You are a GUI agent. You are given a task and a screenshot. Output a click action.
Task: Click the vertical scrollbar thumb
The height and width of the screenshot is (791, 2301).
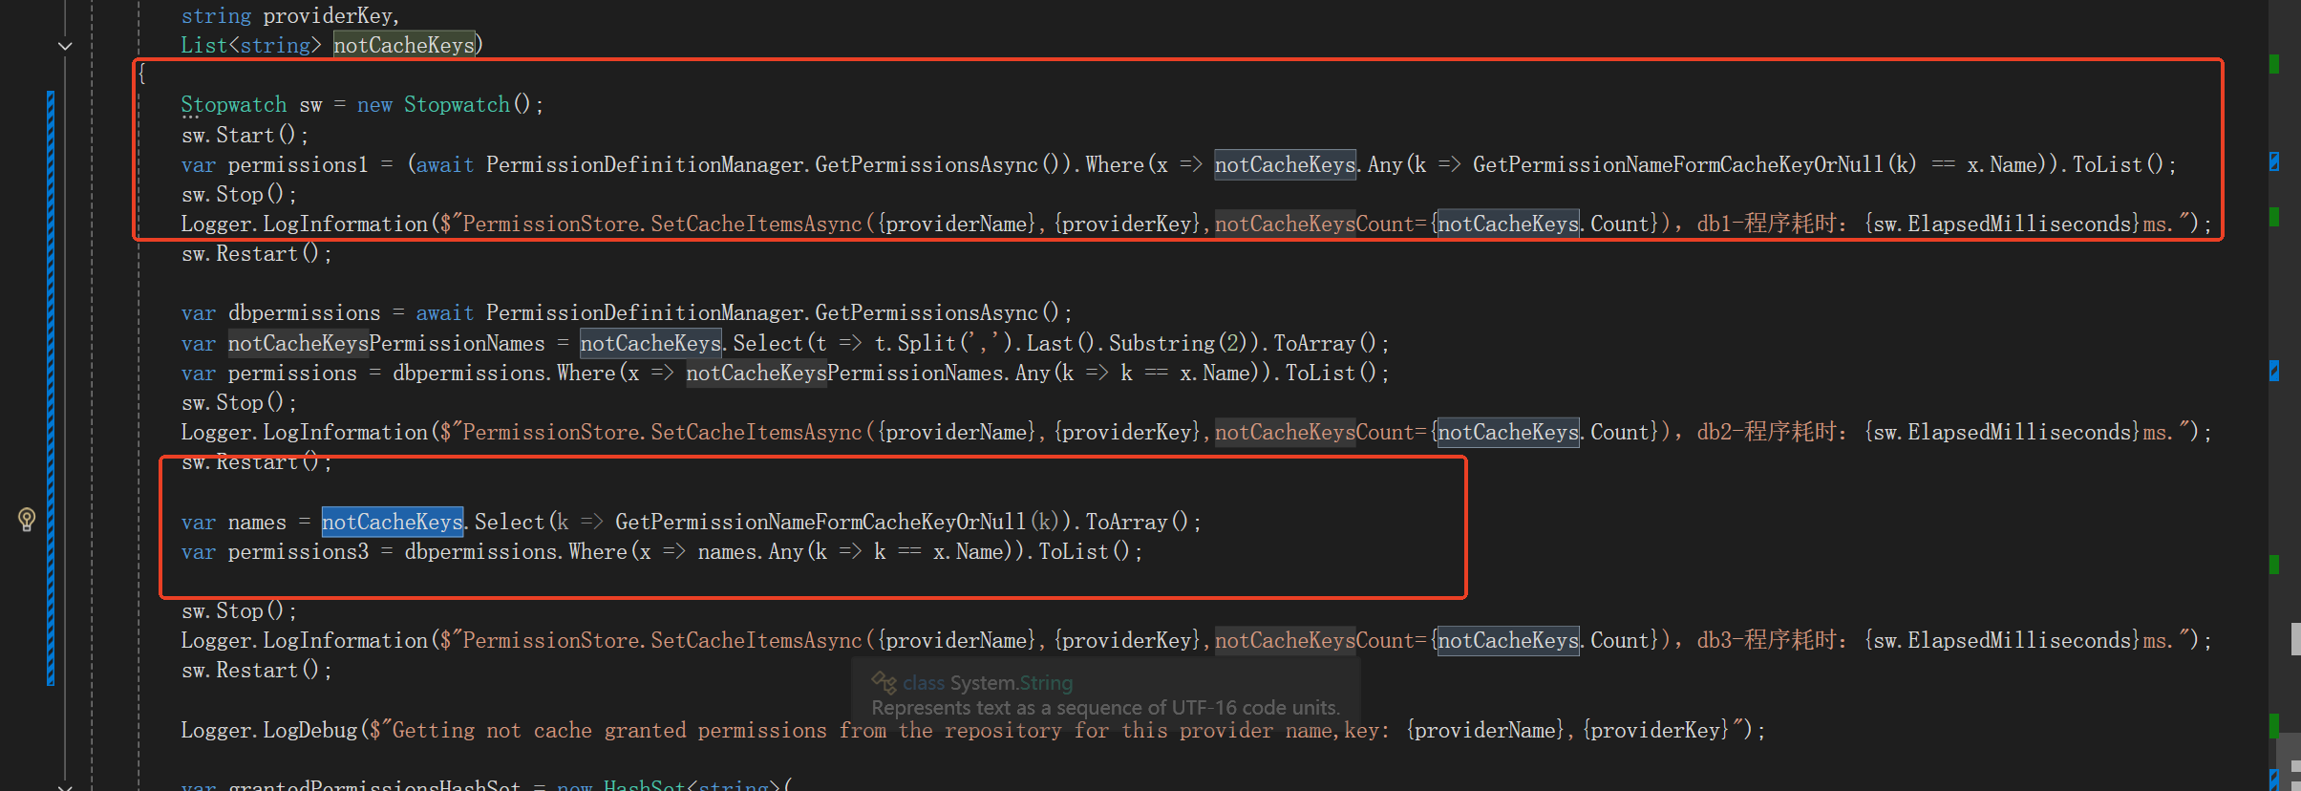coord(2295,638)
